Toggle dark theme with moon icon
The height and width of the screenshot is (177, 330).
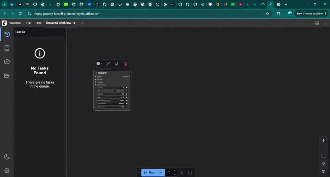pos(7,157)
